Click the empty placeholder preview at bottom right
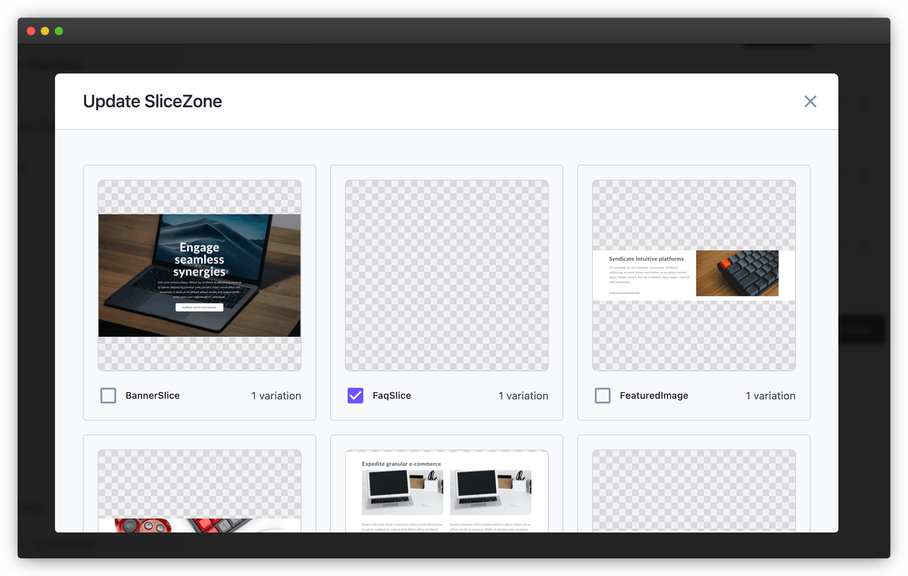This screenshot has width=908, height=576. tap(694, 490)
